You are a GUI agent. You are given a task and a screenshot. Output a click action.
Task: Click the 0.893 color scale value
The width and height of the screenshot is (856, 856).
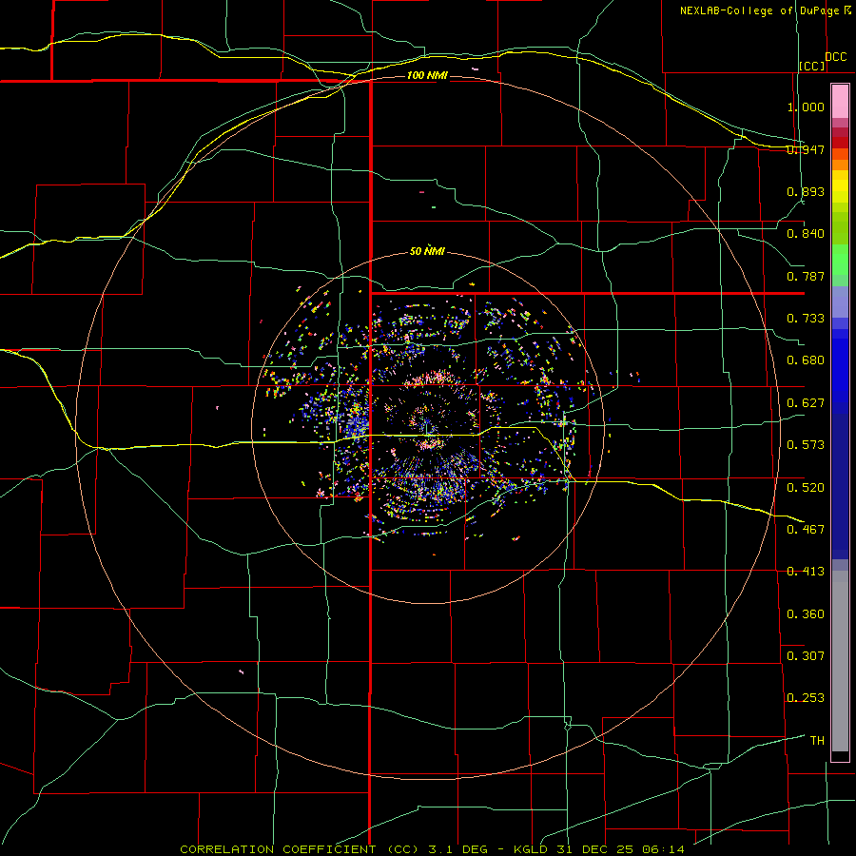pos(806,191)
